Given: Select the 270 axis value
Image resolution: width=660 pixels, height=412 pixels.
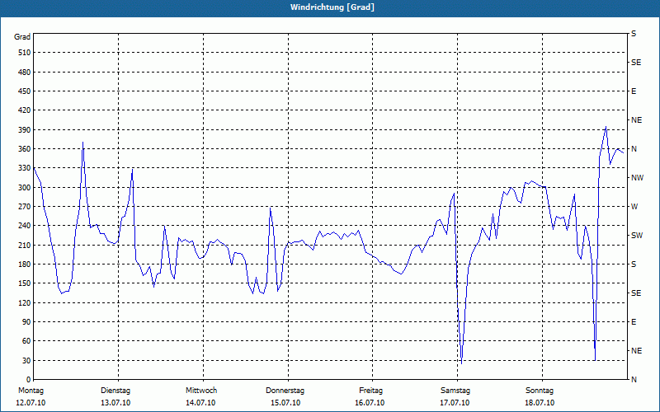Looking at the screenshot, I should click(25, 207).
